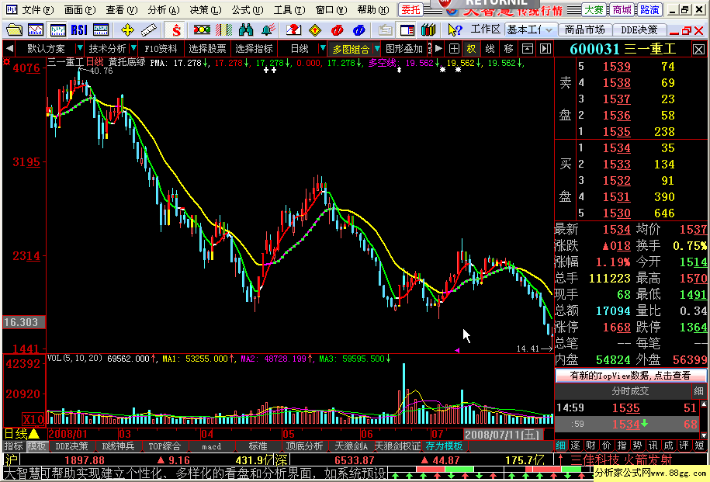Open the books library icon
The image size is (710, 482).
tap(428, 30)
